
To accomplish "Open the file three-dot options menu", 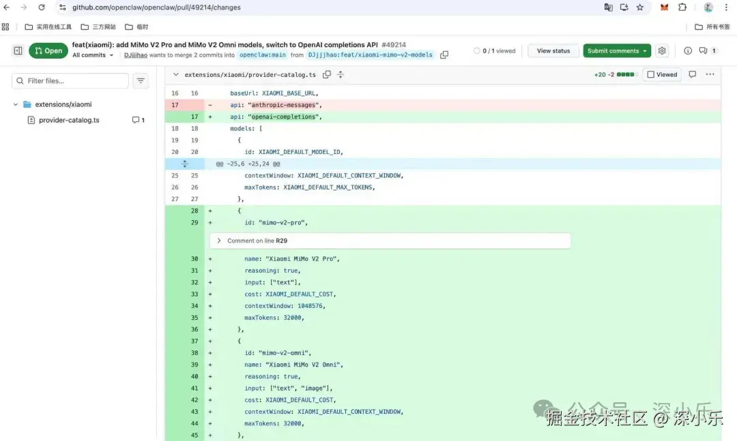I will click(x=710, y=74).
